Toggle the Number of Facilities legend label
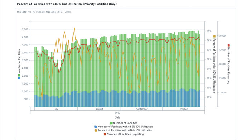Screen dimensions: 251x140 pos(125,123)
